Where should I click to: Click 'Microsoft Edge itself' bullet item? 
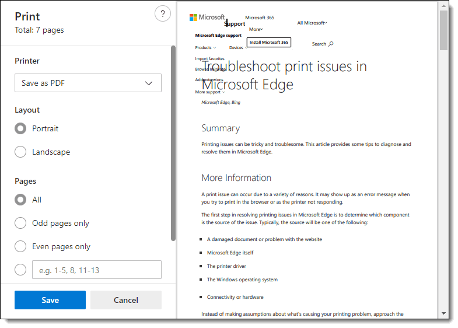tap(230, 253)
